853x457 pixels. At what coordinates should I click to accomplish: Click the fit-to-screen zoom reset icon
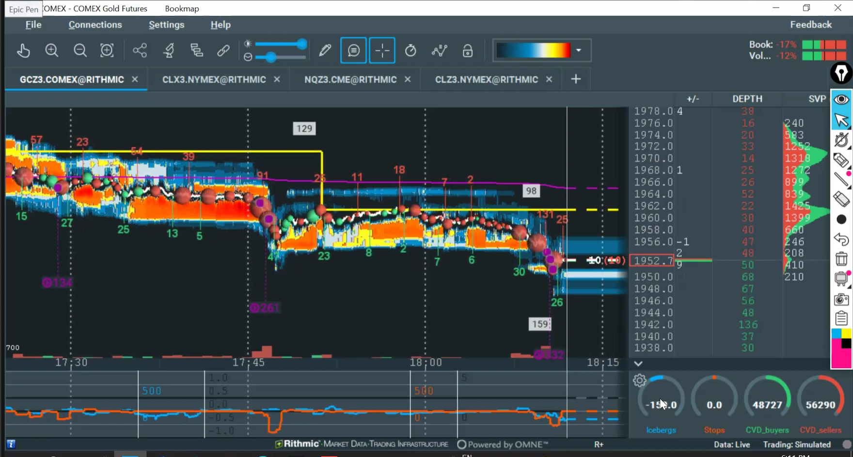[107, 50]
